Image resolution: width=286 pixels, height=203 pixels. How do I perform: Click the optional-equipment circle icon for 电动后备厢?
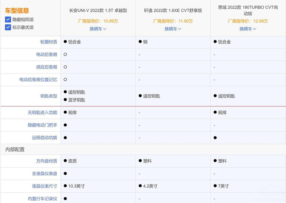65,55
